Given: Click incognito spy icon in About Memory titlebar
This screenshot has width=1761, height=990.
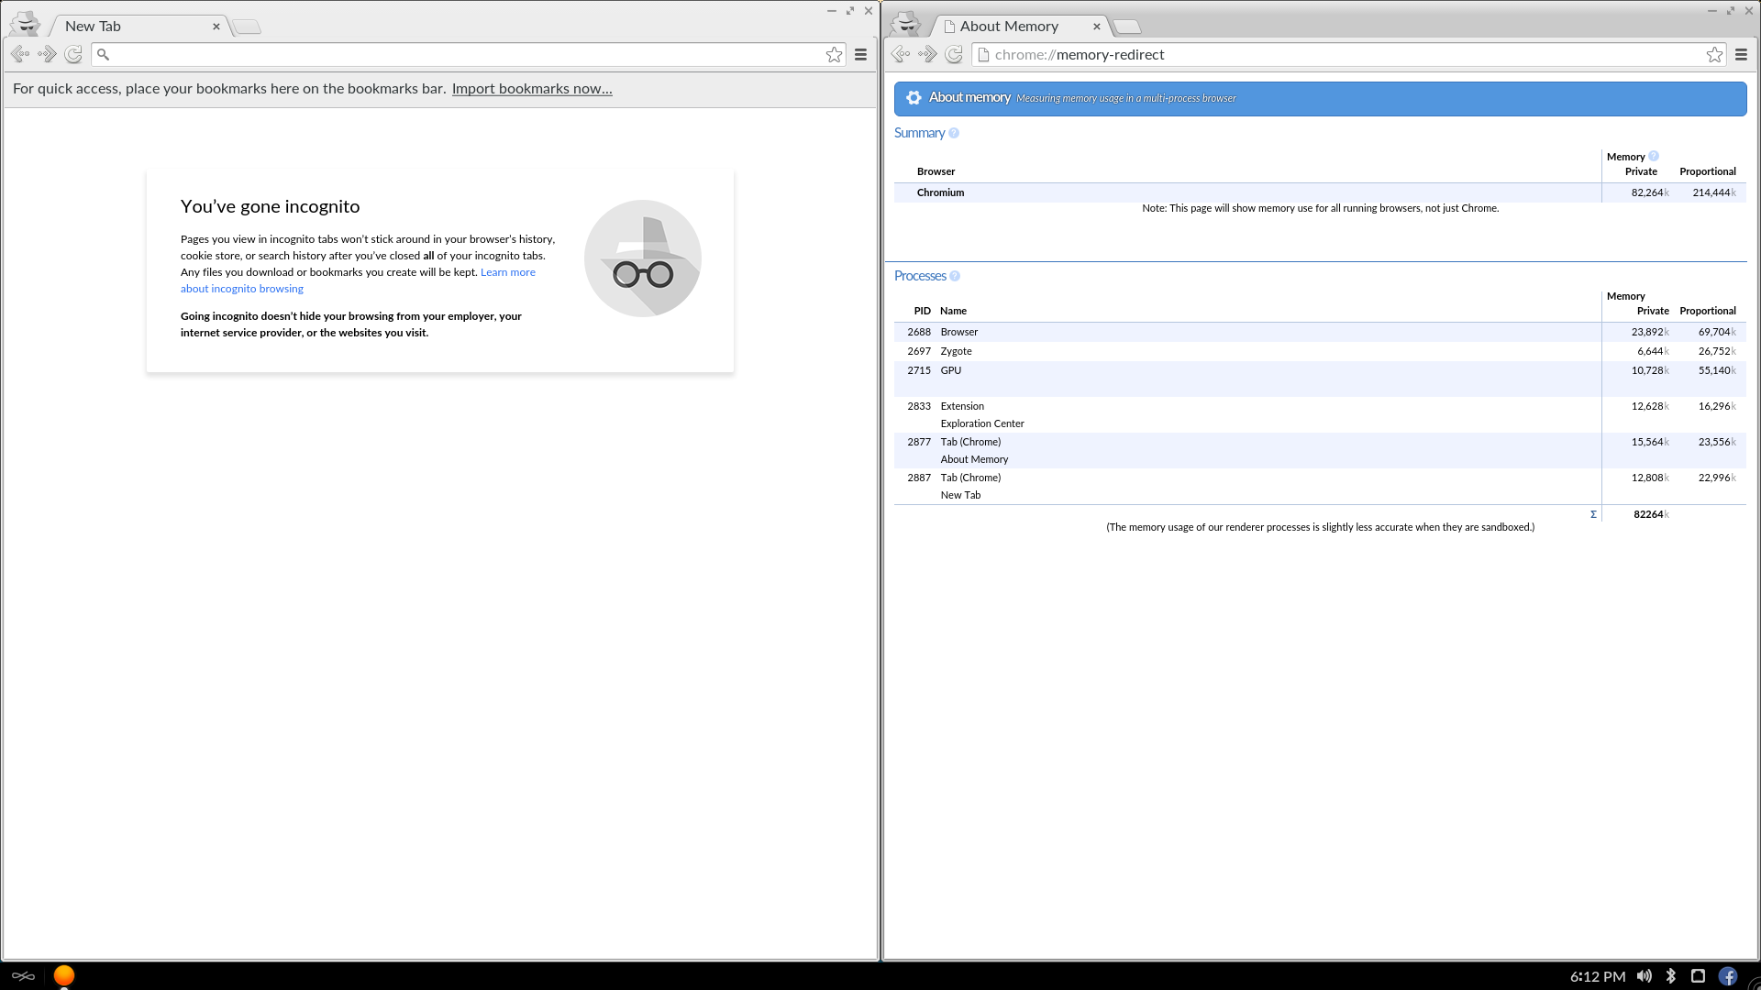Looking at the screenshot, I should click(906, 23).
